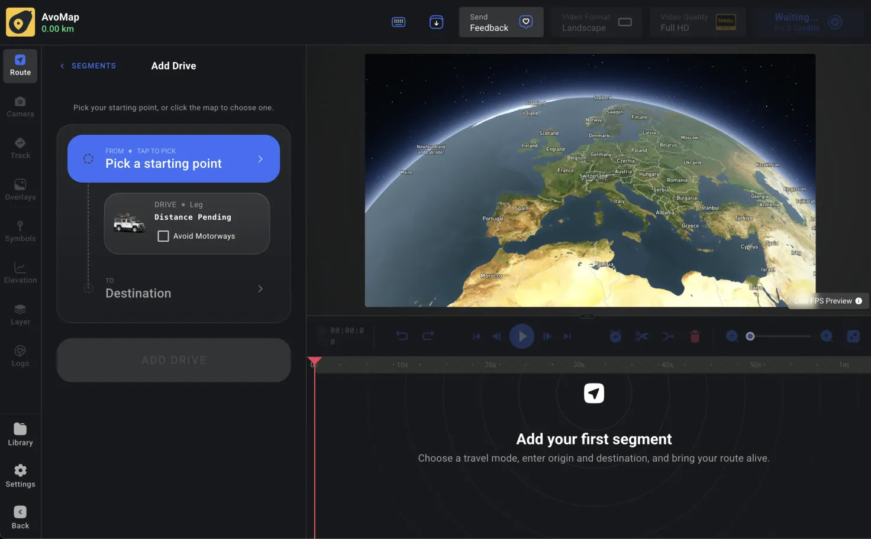The image size is (871, 539).
Task: Open Settings gear in the sidebar
Action: point(20,476)
